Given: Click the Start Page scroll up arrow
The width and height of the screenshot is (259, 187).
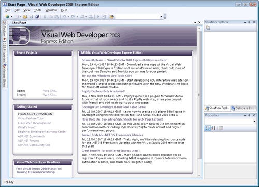Looking at the screenshot, I should pyautogui.click(x=199, y=29).
